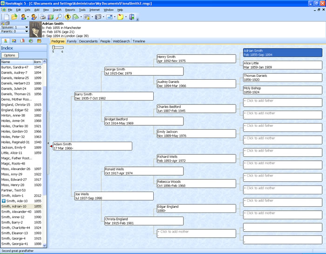
Task: Select the History clock side-panel icon
Action: (31, 41)
